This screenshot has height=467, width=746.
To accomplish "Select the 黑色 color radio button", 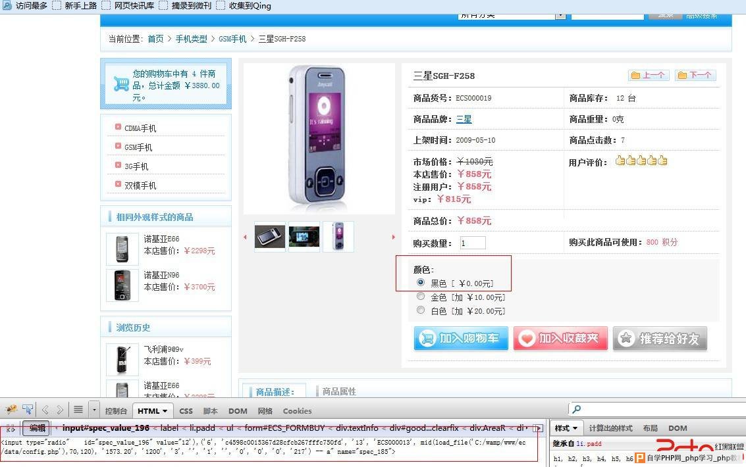I will [421, 282].
